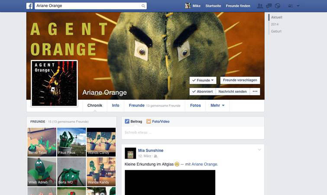
Task: Click Mike's profile picture in top bar
Action: pyautogui.click(x=188, y=6)
